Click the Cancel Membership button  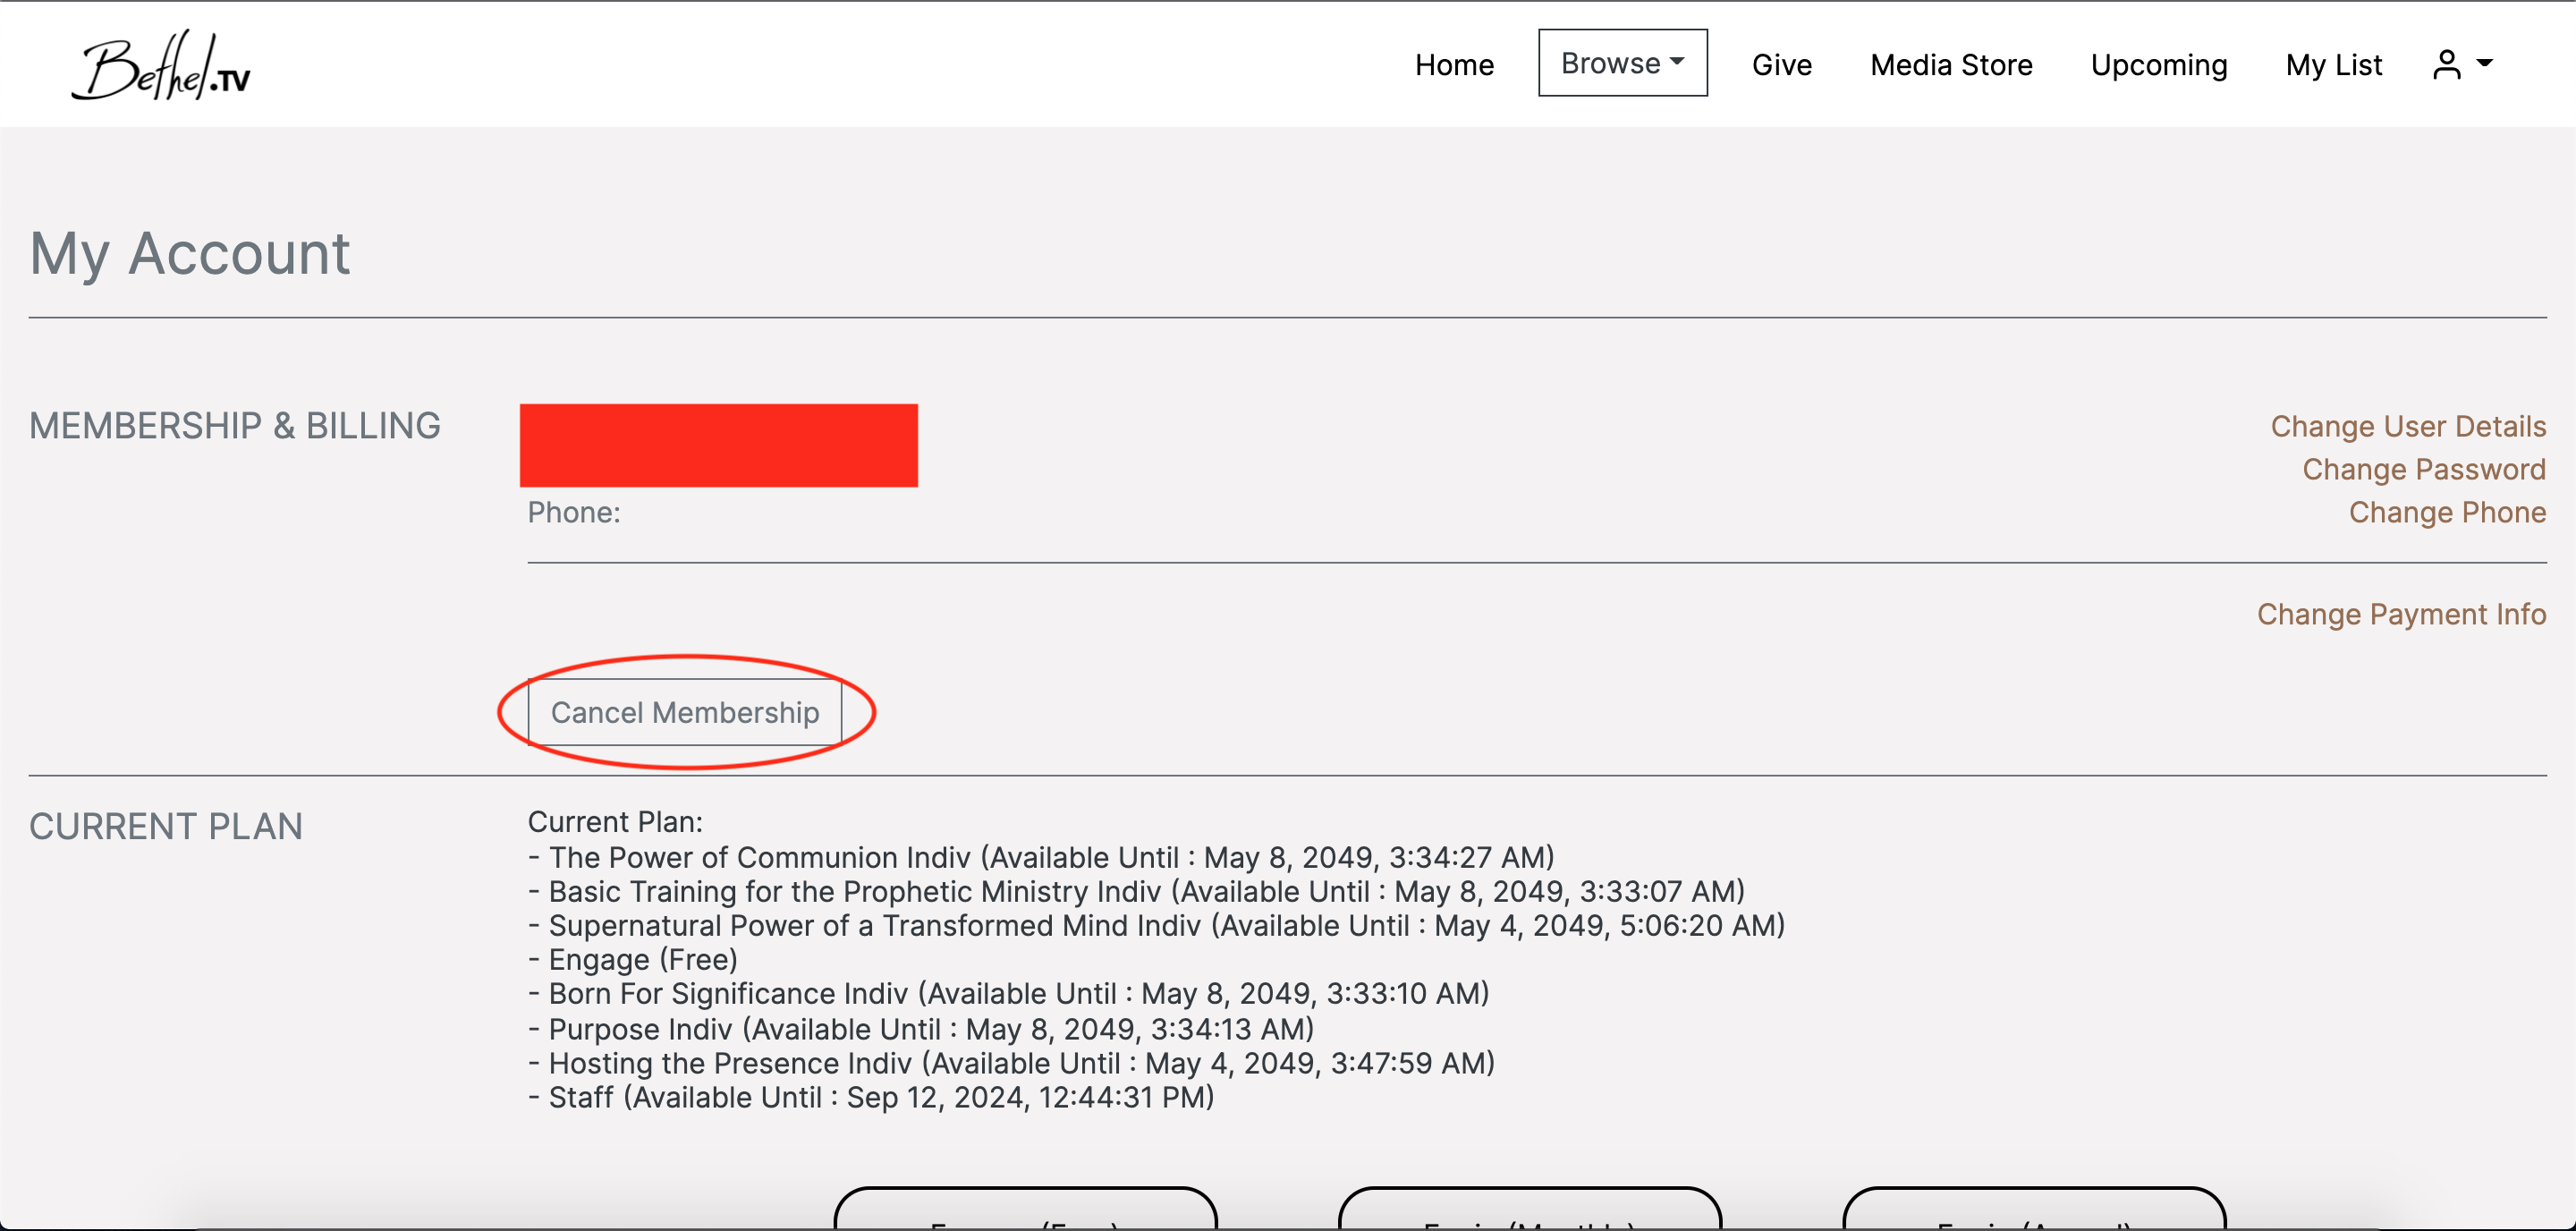685,712
